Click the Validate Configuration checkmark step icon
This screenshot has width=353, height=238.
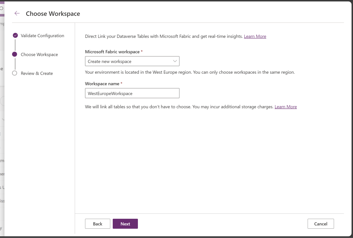click(15, 35)
